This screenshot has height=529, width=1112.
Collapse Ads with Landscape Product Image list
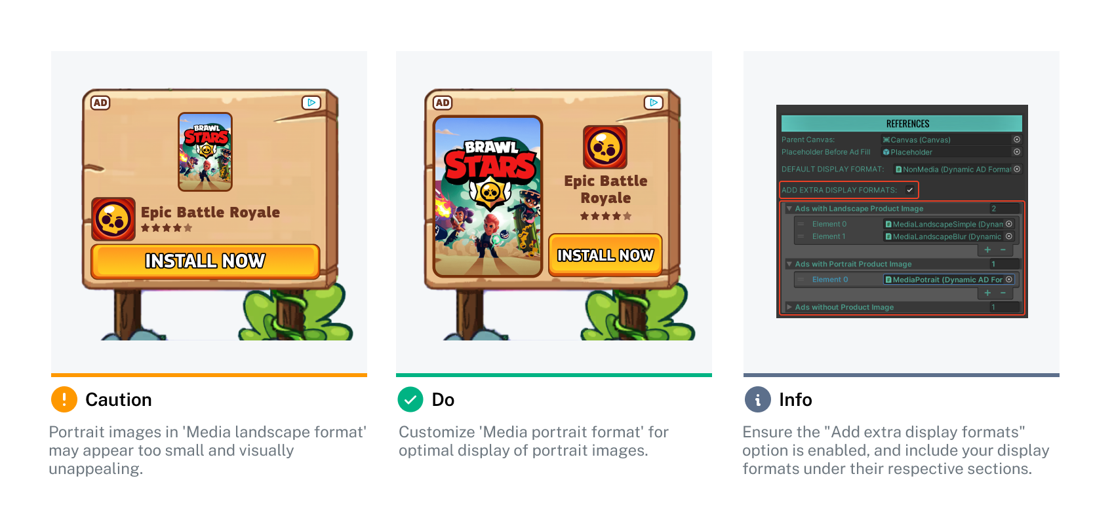pyautogui.click(x=789, y=209)
